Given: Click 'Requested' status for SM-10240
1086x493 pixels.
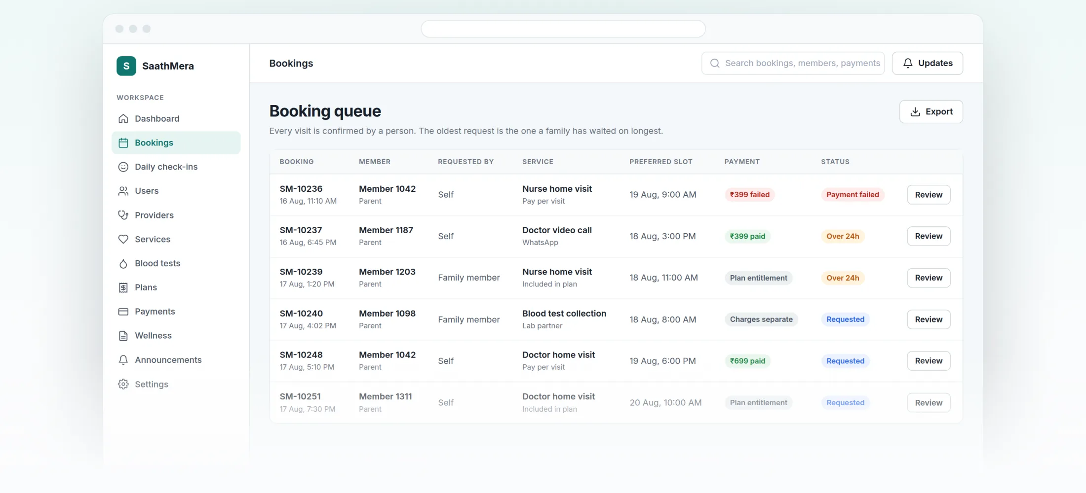Looking at the screenshot, I should tap(846, 319).
